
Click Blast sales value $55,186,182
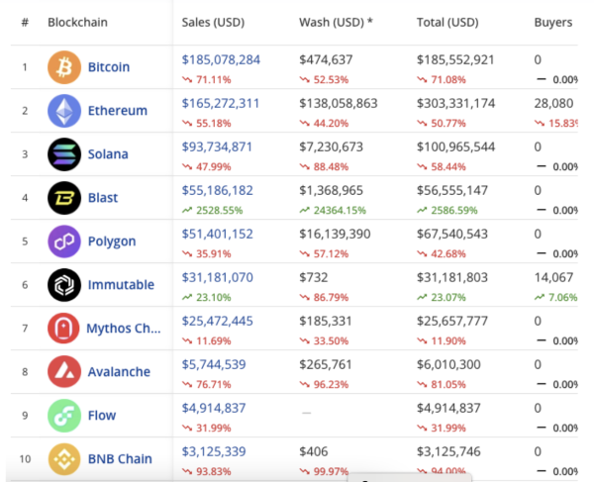click(x=218, y=190)
